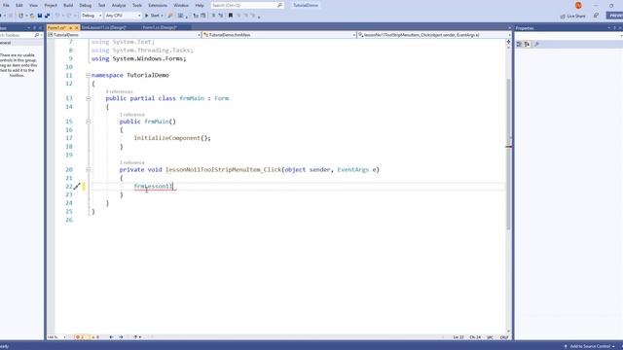Collapse the frmMain class block

click(x=89, y=98)
